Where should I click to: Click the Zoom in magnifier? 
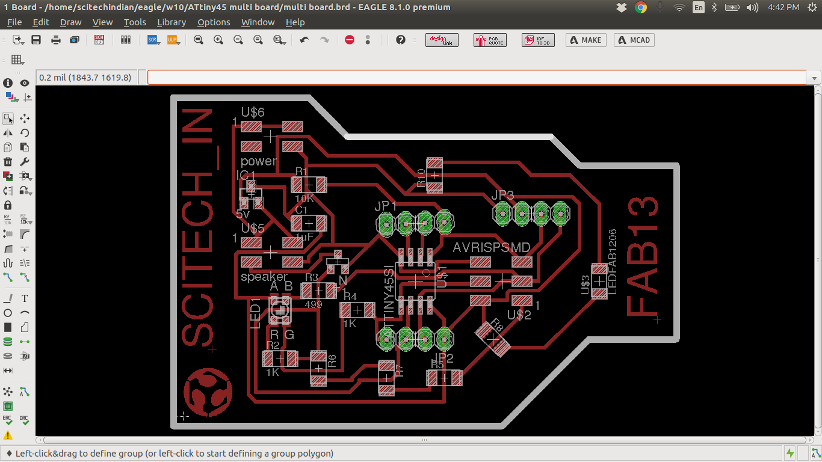218,40
